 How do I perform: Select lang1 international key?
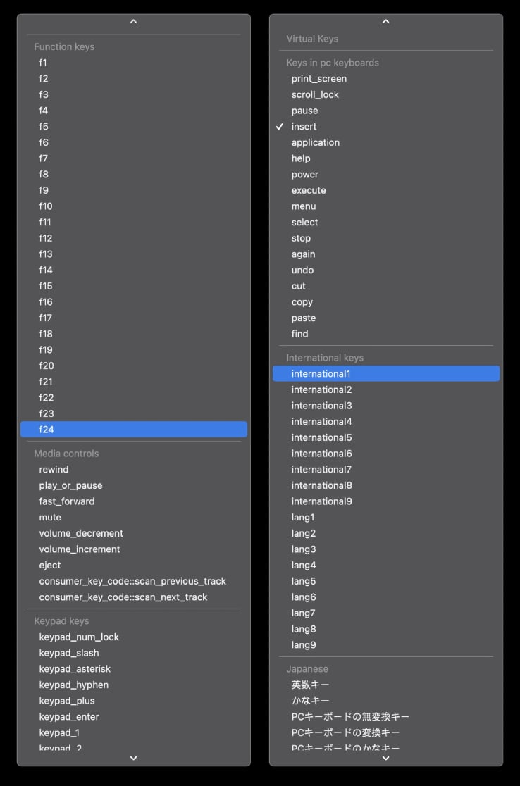[x=302, y=517]
